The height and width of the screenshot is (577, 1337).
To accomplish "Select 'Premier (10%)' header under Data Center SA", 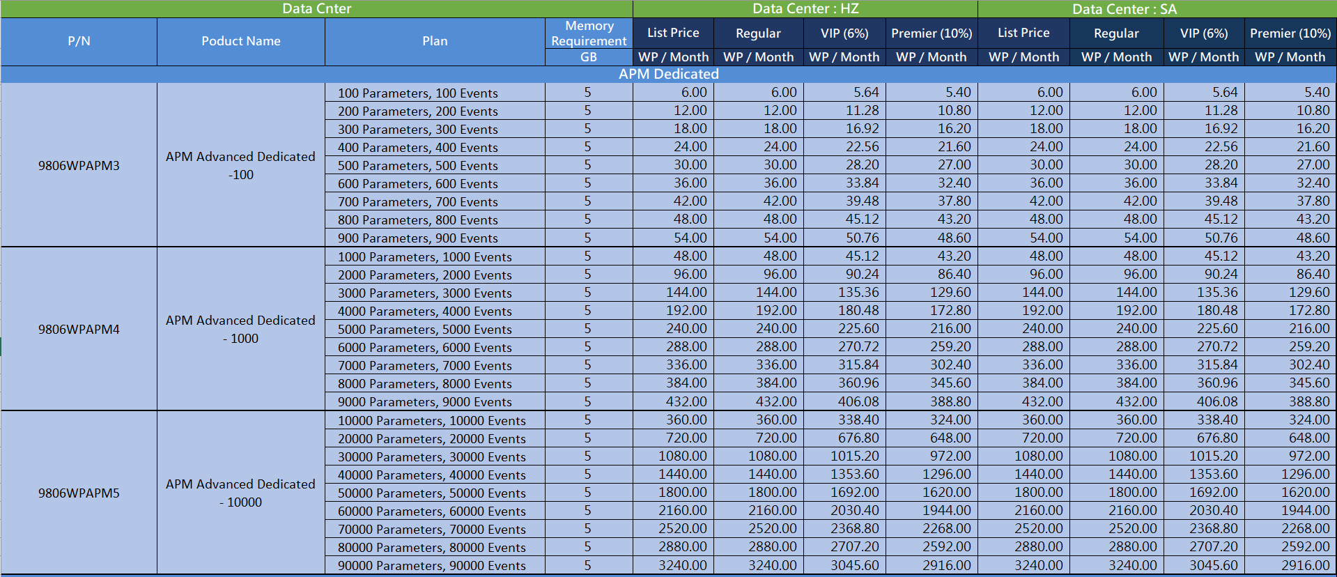I will tap(1290, 33).
